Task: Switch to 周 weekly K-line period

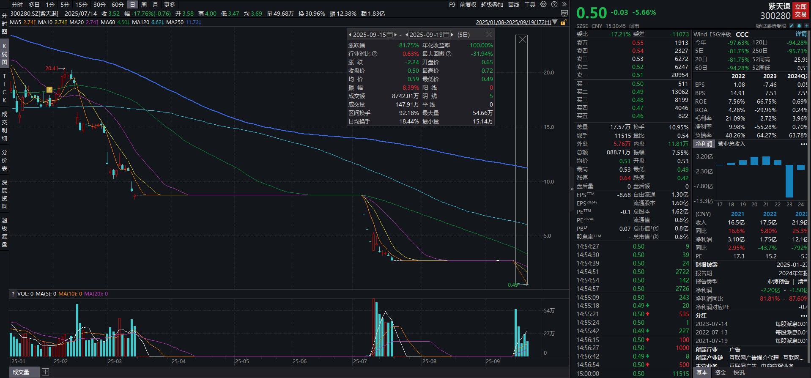Action: pos(144,5)
